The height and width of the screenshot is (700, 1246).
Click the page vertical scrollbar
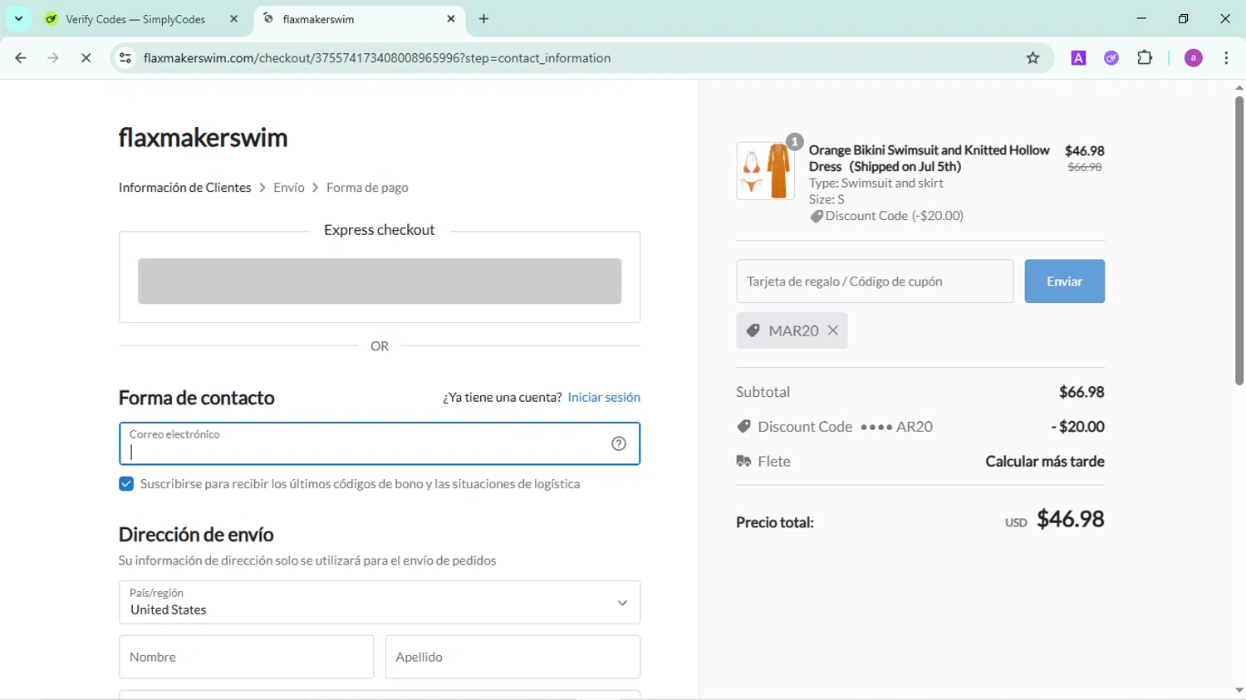point(1239,241)
